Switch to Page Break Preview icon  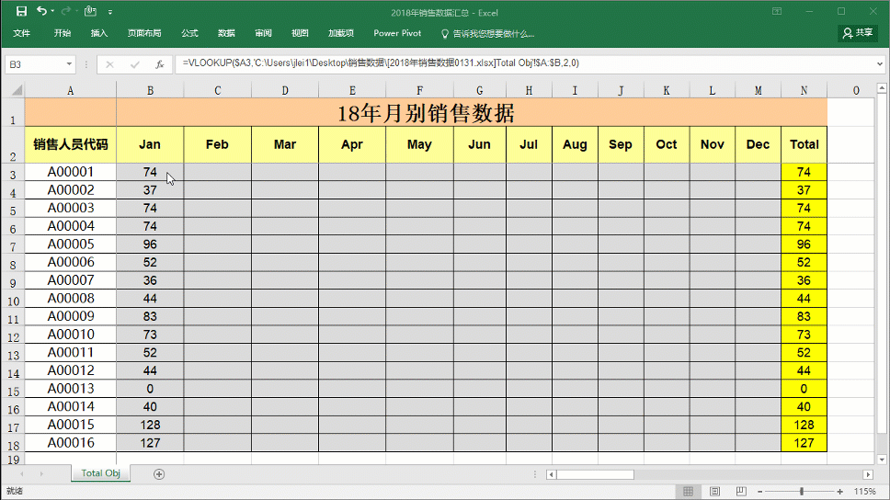click(741, 492)
